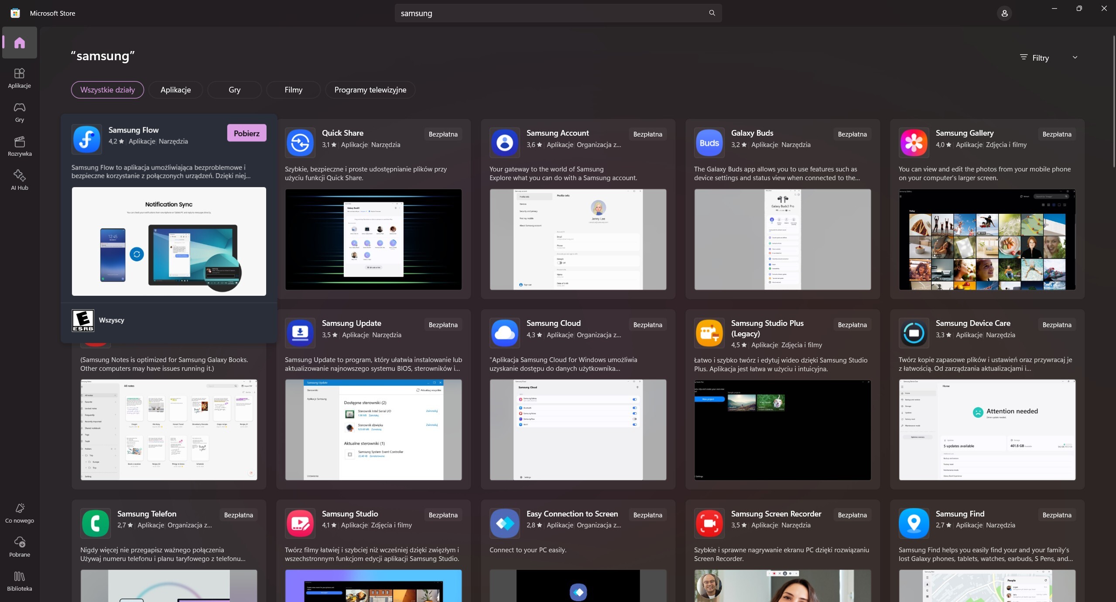Click the vertical scrollbar on right edge

coord(1113,101)
